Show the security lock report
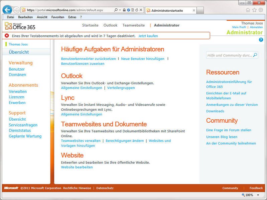Image resolution: width=267 pixels, height=200 pixels. [x=124, y=10]
